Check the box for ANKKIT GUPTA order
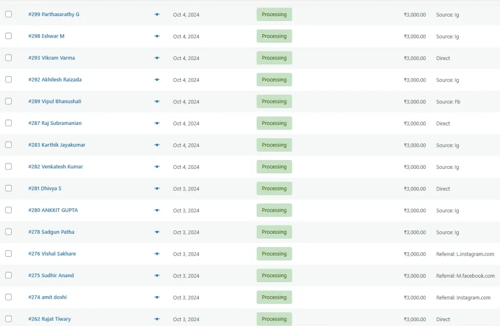 click(x=8, y=210)
